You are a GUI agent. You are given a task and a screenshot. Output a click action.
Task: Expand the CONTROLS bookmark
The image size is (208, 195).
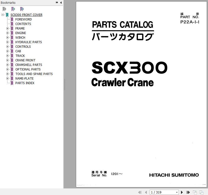pyautogui.click(x=7, y=47)
